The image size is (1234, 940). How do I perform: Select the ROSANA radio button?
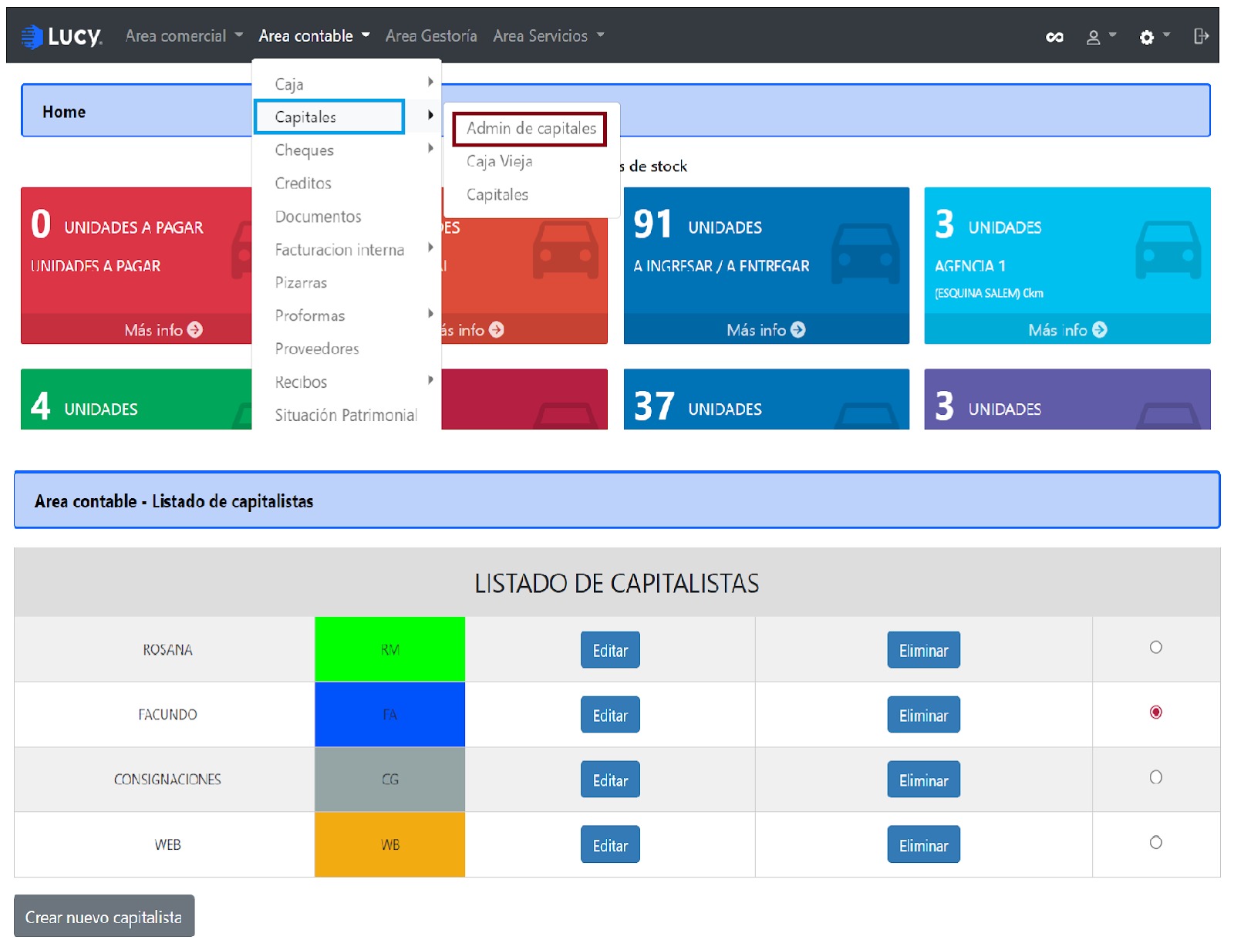1155,647
